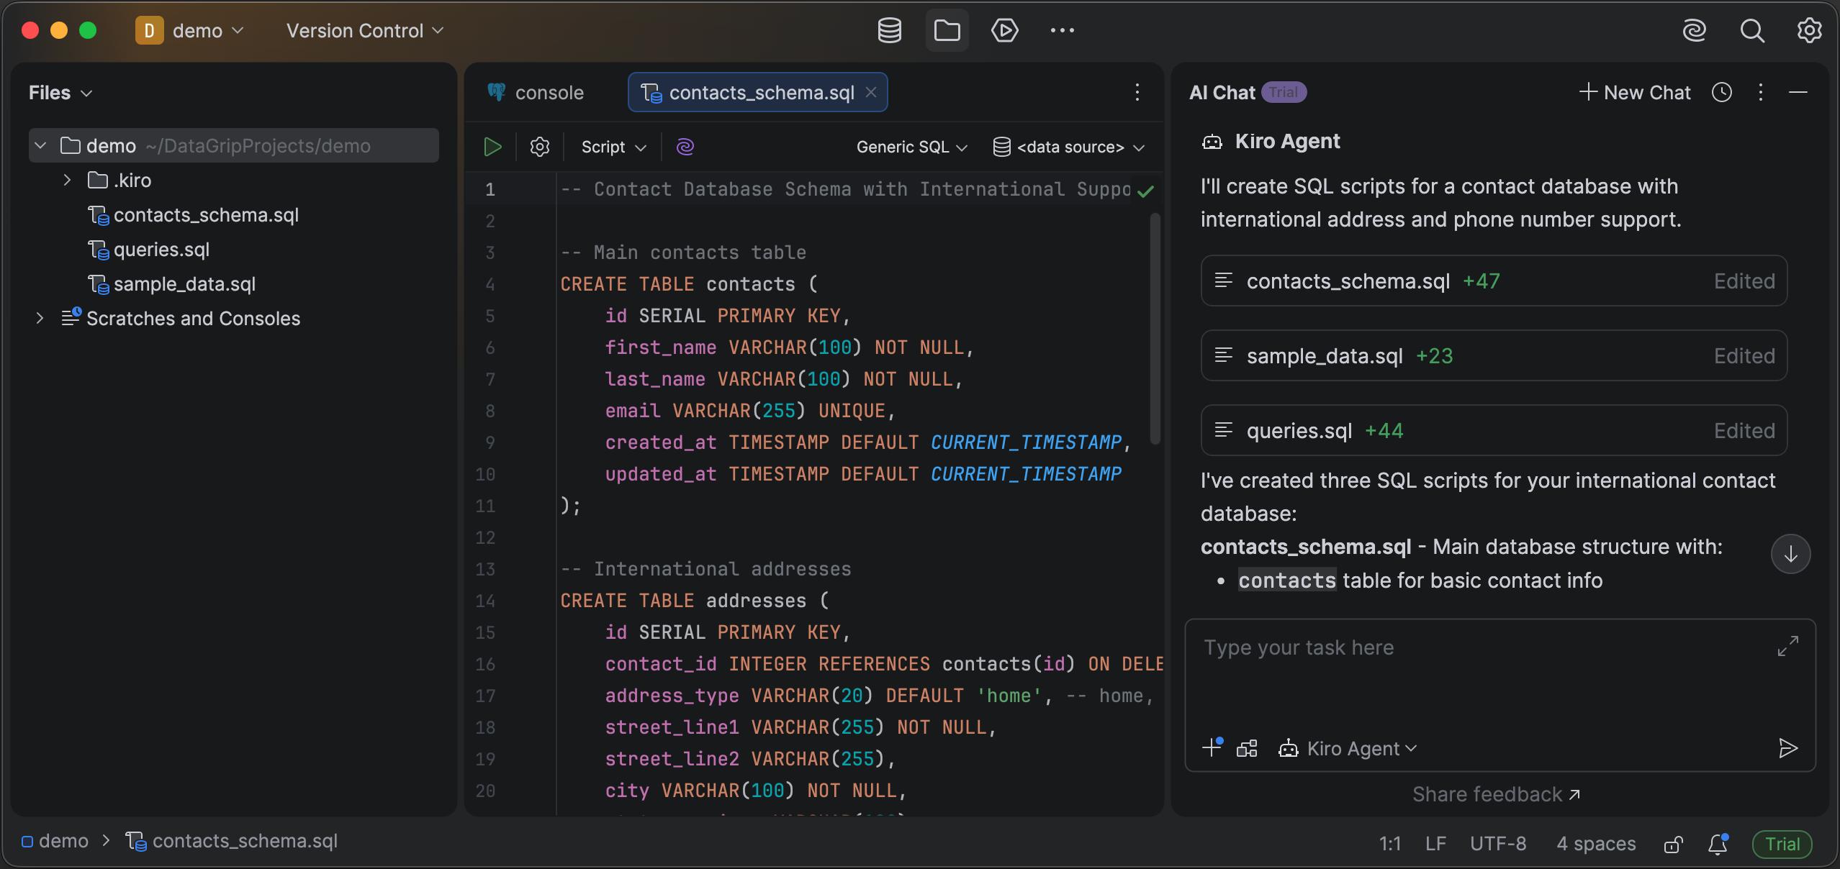The image size is (1840, 869).
Task: Run the script with green Execute arrow
Action: (492, 147)
